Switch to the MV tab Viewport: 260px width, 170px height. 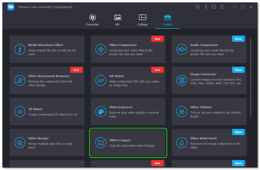pos(117,20)
